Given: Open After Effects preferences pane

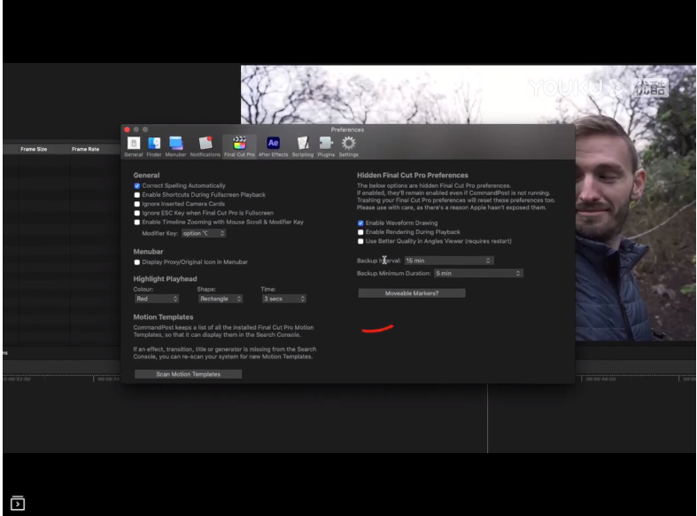Looking at the screenshot, I should point(273,146).
